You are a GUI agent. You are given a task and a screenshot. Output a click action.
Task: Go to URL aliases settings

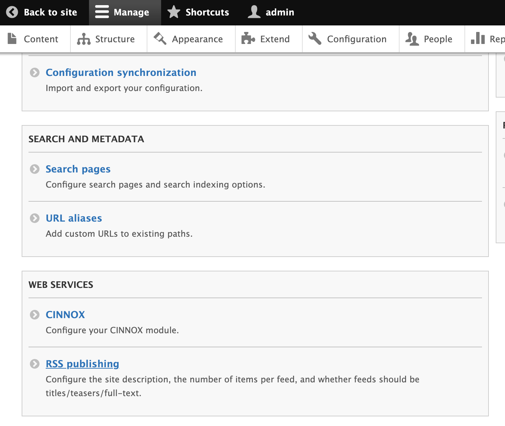pos(74,218)
